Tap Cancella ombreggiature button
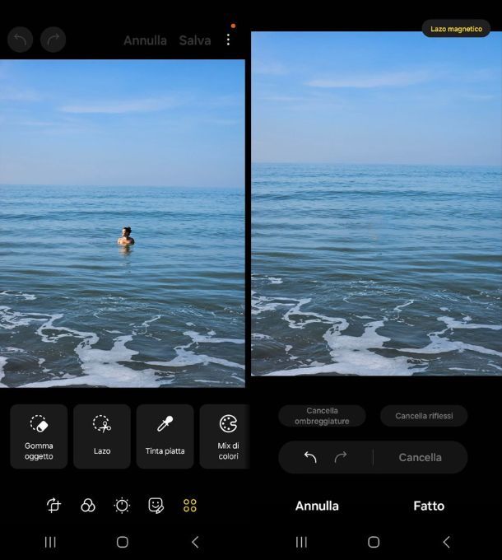 [x=322, y=416]
